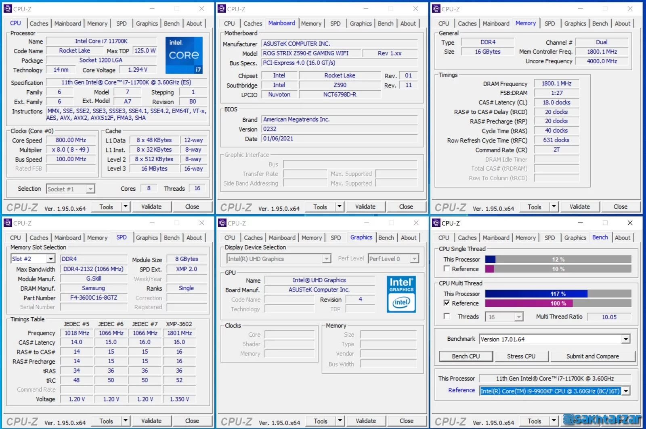Viewport: 646px width, 429px height.
Task: Click the Southbridge model Z590 field
Action: click(x=340, y=85)
